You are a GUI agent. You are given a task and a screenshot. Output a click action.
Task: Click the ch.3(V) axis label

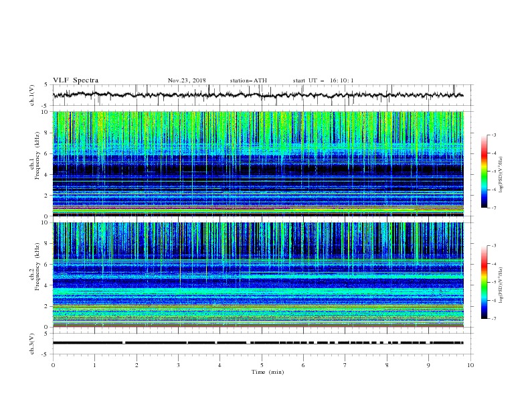click(x=32, y=344)
